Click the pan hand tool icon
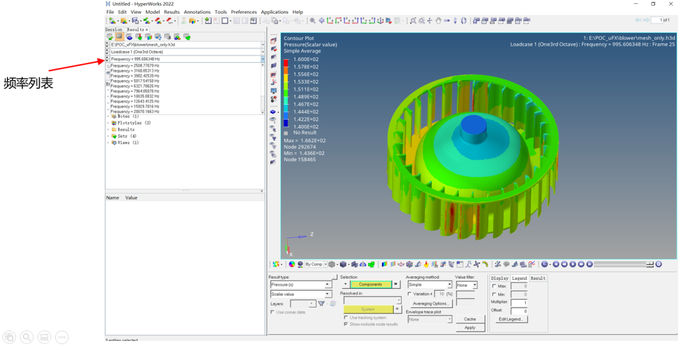The width and height of the screenshot is (680, 346). [x=438, y=20]
